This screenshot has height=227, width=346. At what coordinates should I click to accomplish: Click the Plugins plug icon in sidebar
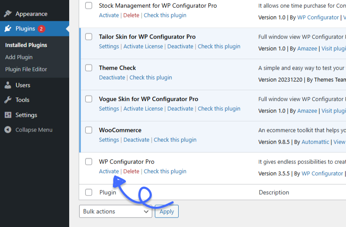pos(8,29)
